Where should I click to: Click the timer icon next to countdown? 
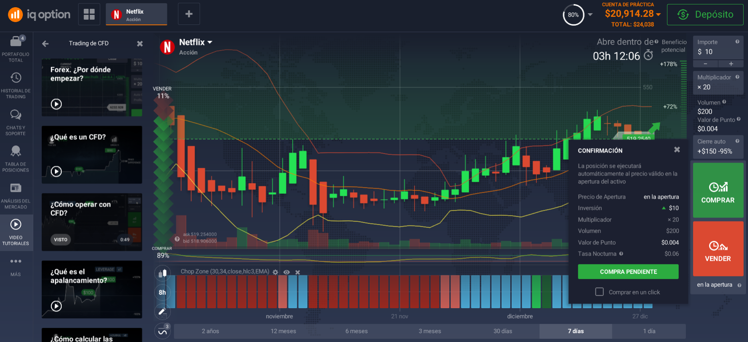pyautogui.click(x=648, y=55)
